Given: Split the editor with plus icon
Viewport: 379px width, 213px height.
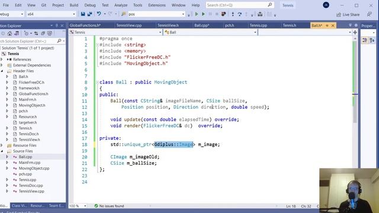Looking at the screenshot, I should [355, 32].
